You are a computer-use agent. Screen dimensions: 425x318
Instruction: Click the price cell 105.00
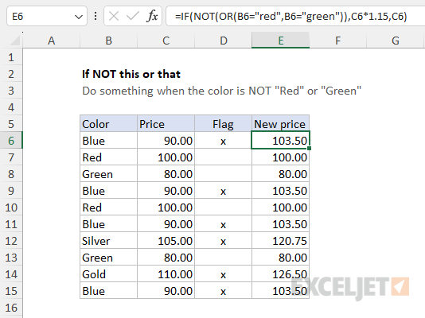point(166,241)
